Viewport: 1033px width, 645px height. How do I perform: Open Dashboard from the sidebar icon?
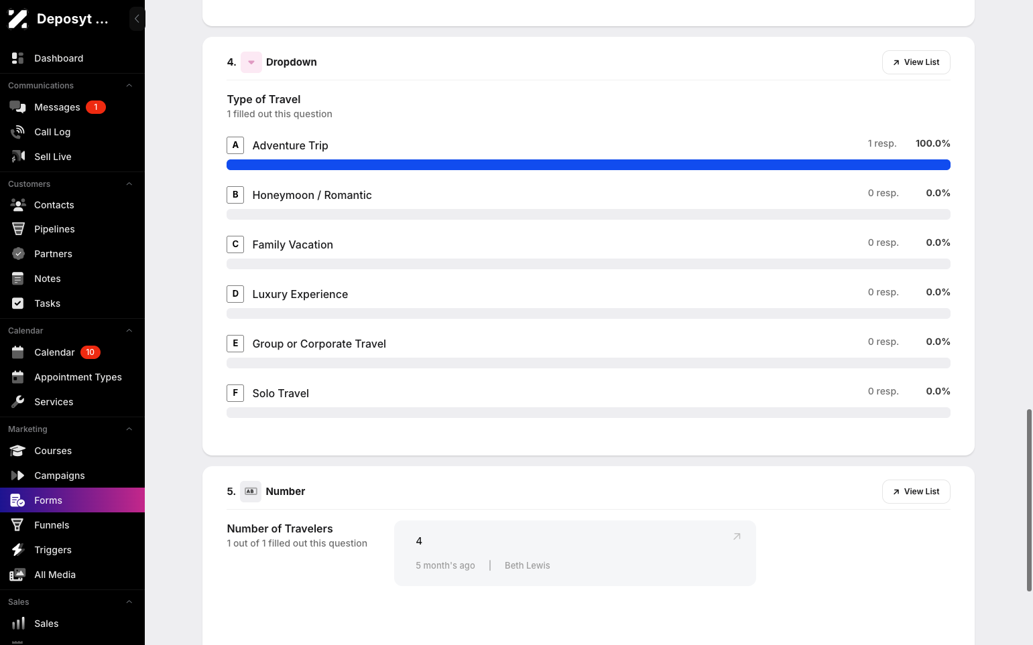point(18,58)
